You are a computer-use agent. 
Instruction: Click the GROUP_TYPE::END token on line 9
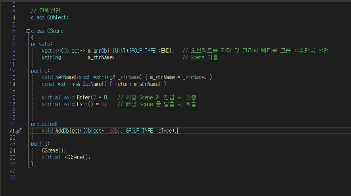click(x=150, y=51)
